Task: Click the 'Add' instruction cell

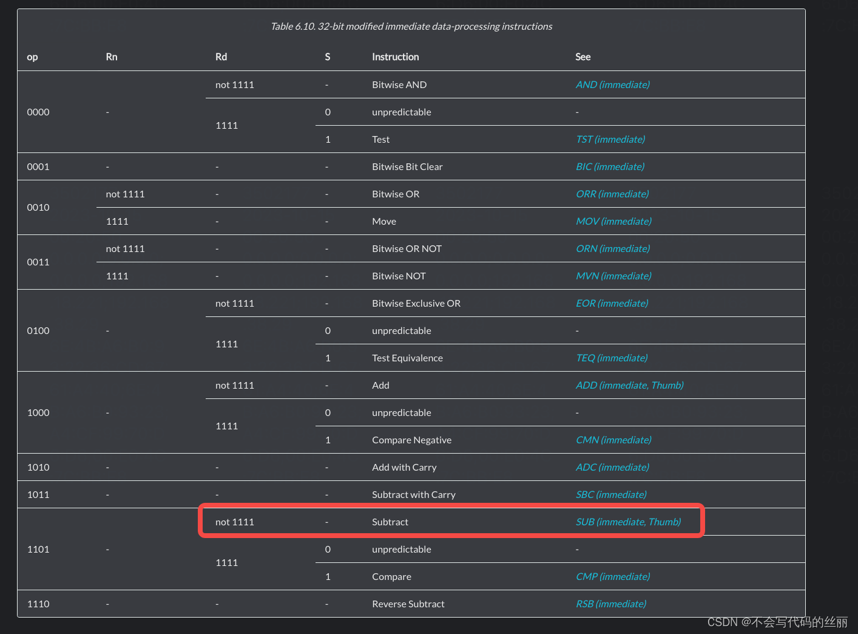Action: click(x=380, y=386)
